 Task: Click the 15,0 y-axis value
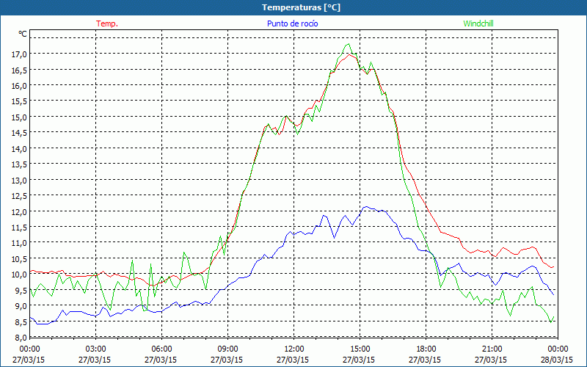20,117
